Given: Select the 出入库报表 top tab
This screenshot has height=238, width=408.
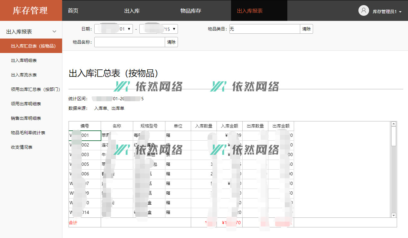Looking at the screenshot, I should [250, 11].
